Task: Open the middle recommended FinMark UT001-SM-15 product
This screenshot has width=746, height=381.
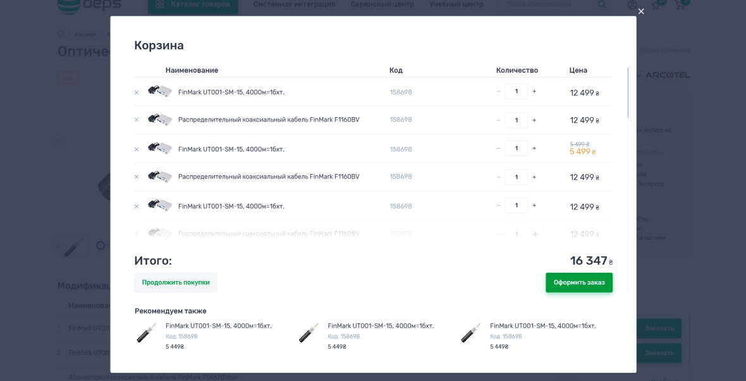Action: pyautogui.click(x=381, y=326)
